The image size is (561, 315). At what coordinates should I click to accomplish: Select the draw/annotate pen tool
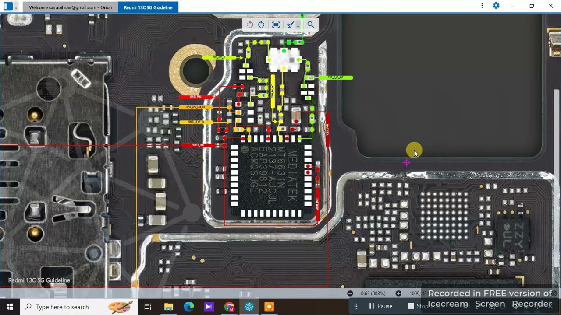pyautogui.click(x=290, y=24)
